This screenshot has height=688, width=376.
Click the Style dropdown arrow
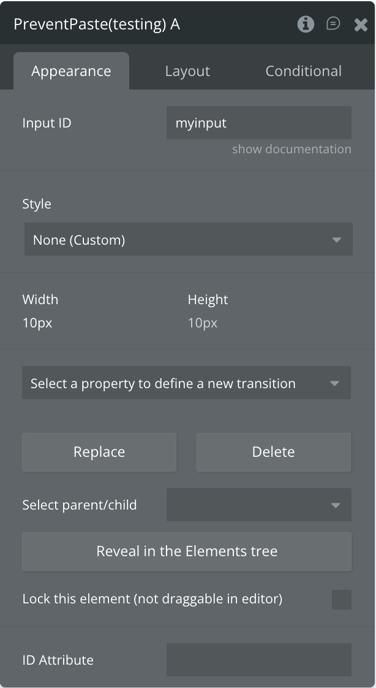(336, 240)
